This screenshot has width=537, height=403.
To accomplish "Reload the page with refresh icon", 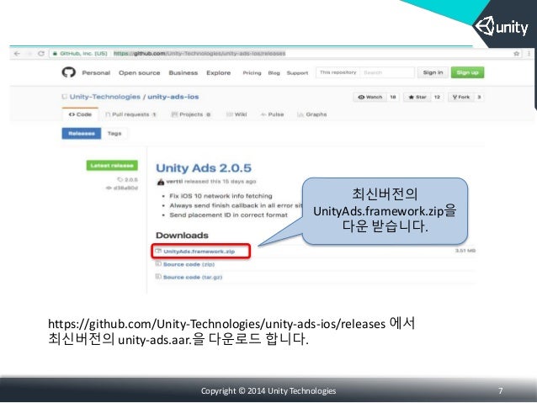I will [41, 54].
